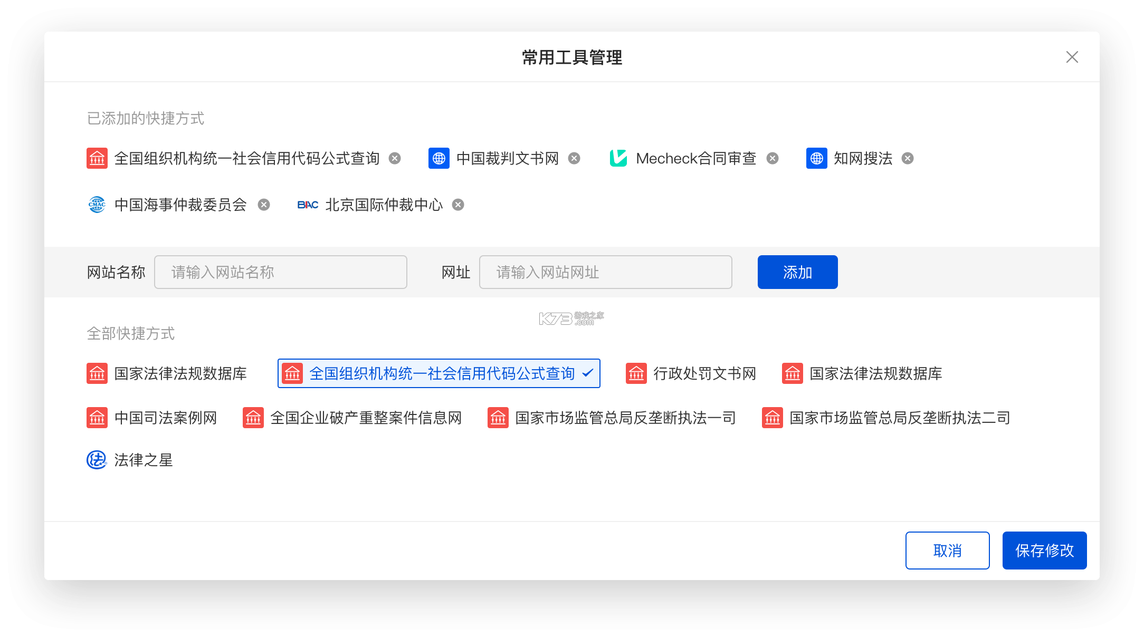Select 中国司法案例网 shortcut label
Screen dimensions: 1144x637
(x=166, y=418)
